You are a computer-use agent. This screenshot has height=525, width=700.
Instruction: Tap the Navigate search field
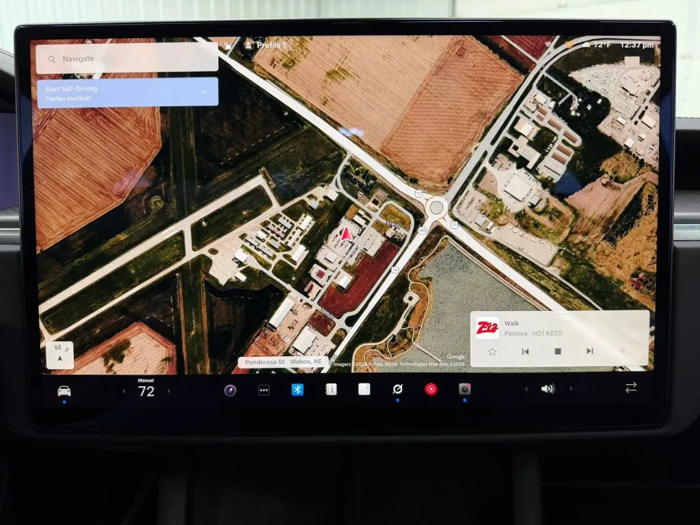click(127, 58)
